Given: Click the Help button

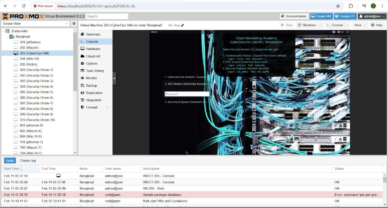Looking at the screenshot, I should coord(377,25).
